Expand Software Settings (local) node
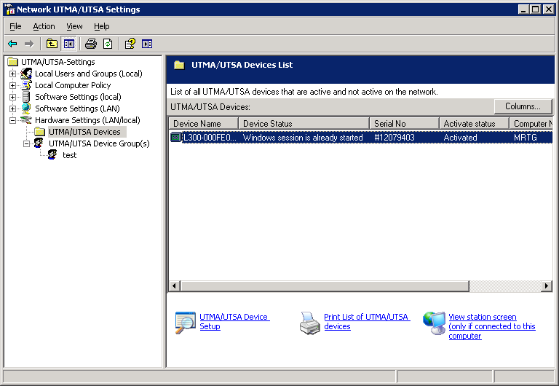Viewport: 559px width, 386px height. point(12,97)
